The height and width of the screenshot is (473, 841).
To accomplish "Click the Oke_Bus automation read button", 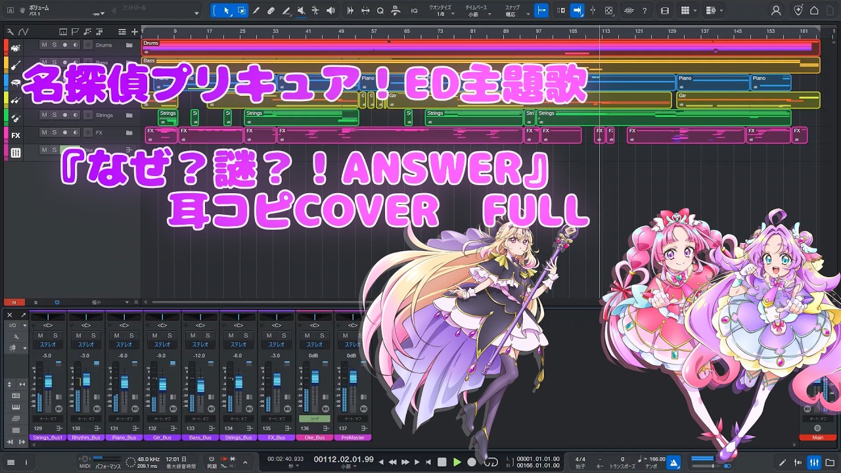I will (314, 418).
